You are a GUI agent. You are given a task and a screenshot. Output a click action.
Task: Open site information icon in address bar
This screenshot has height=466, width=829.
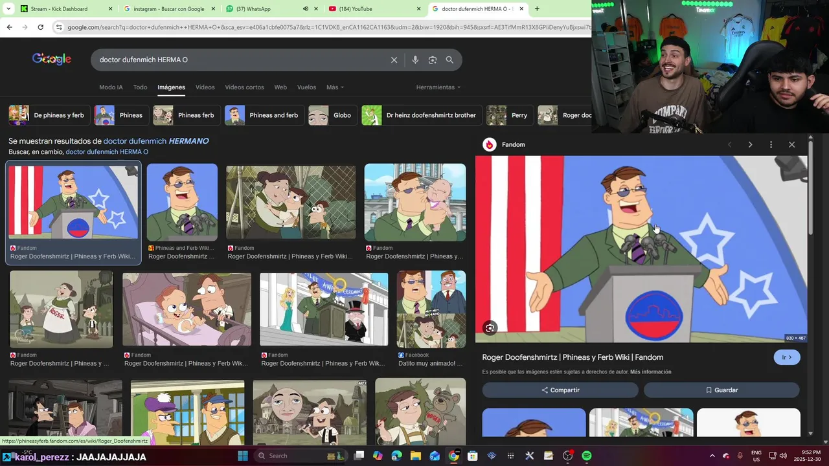(x=59, y=27)
